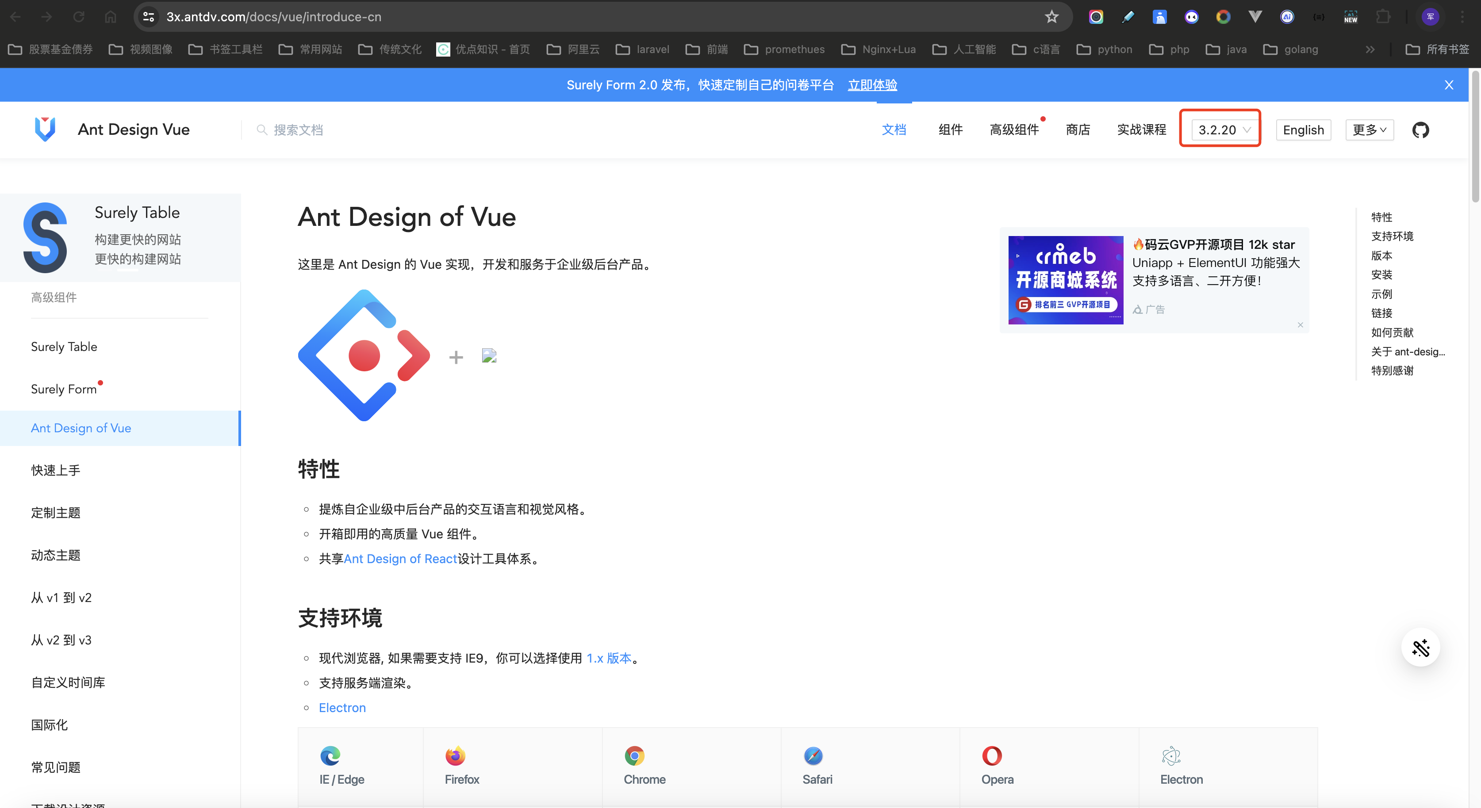1481x808 pixels.
Task: Click the 立即体验 banner link
Action: click(872, 85)
